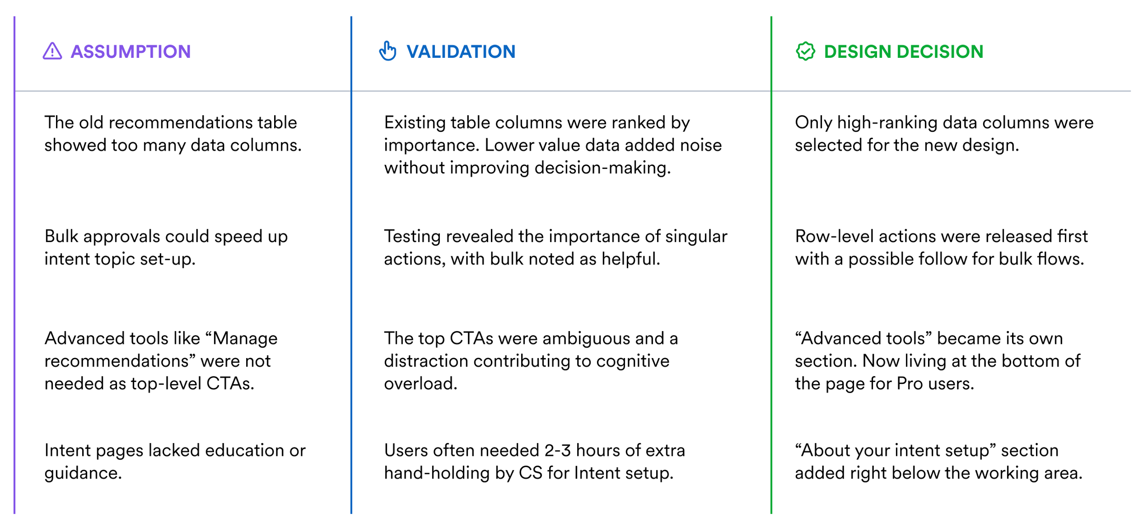Click 'Row-level actions were released first' text

click(x=941, y=247)
